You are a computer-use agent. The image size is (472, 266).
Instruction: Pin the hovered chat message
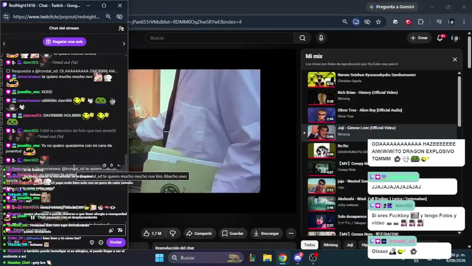click(112, 166)
